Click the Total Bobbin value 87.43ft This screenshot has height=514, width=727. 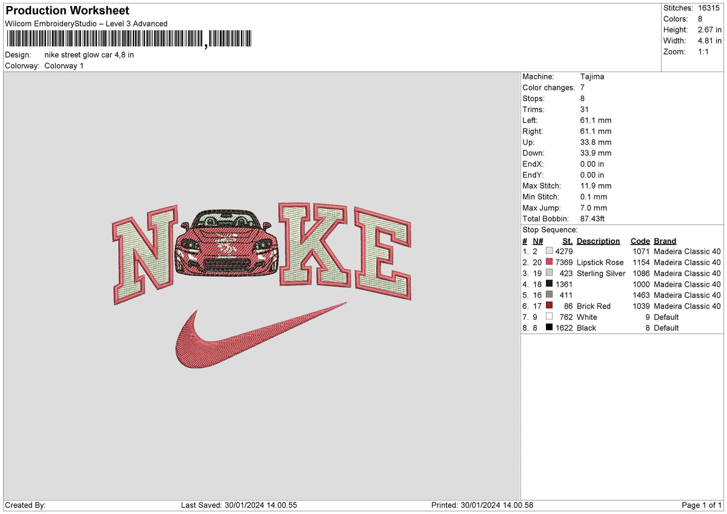593,218
